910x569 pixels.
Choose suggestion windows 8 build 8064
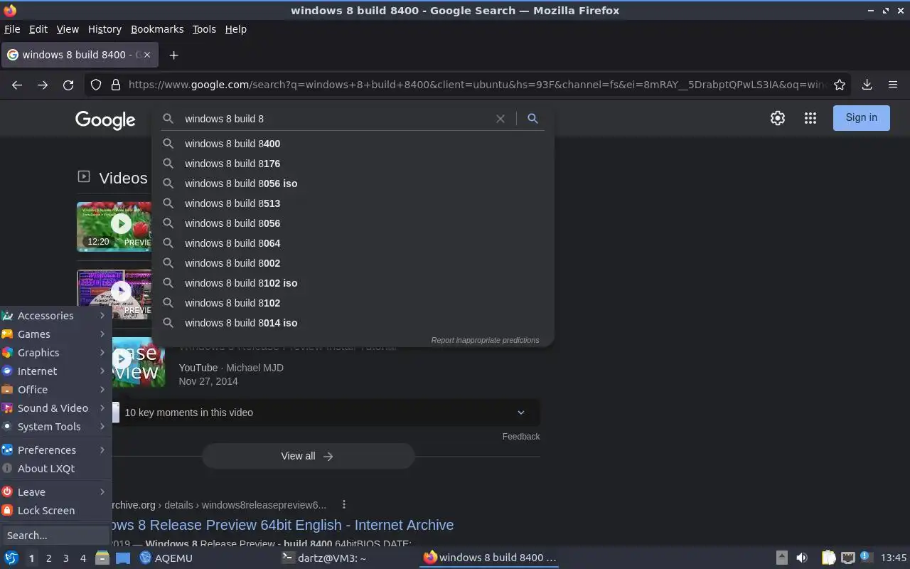(353, 243)
